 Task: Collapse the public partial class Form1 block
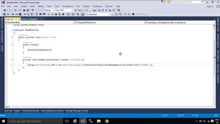tap(13, 38)
